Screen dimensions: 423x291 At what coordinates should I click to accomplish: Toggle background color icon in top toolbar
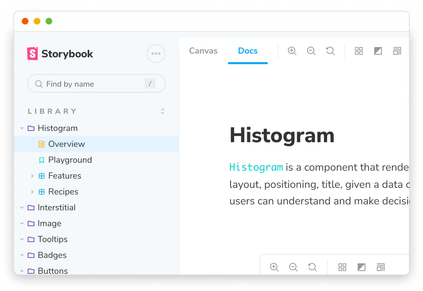pos(378,51)
